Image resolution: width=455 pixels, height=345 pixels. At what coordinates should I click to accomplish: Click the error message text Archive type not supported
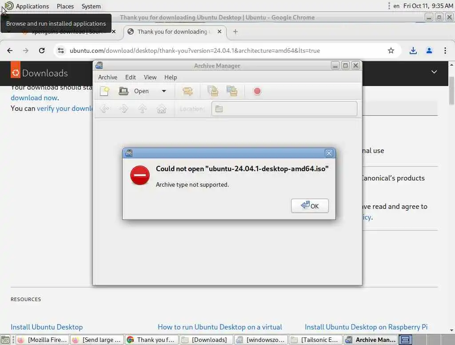192,185
